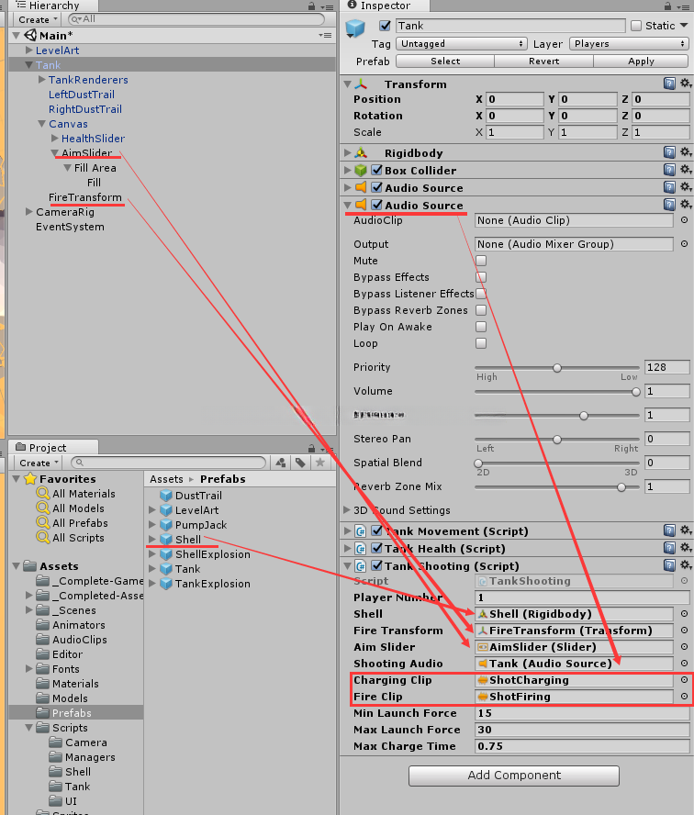The width and height of the screenshot is (694, 815).
Task: Select FireTransform in the Hierarchy
Action: pos(84,197)
